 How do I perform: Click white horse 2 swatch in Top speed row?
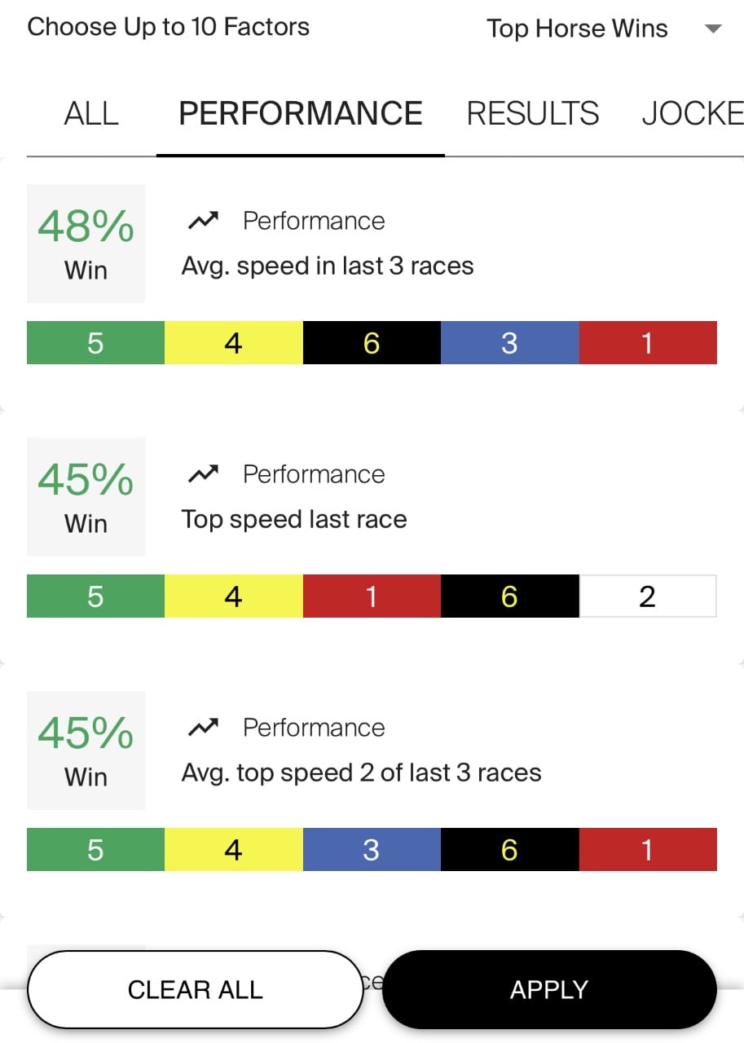(647, 596)
